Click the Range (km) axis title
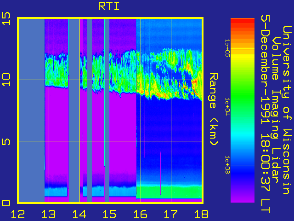 coord(214,110)
